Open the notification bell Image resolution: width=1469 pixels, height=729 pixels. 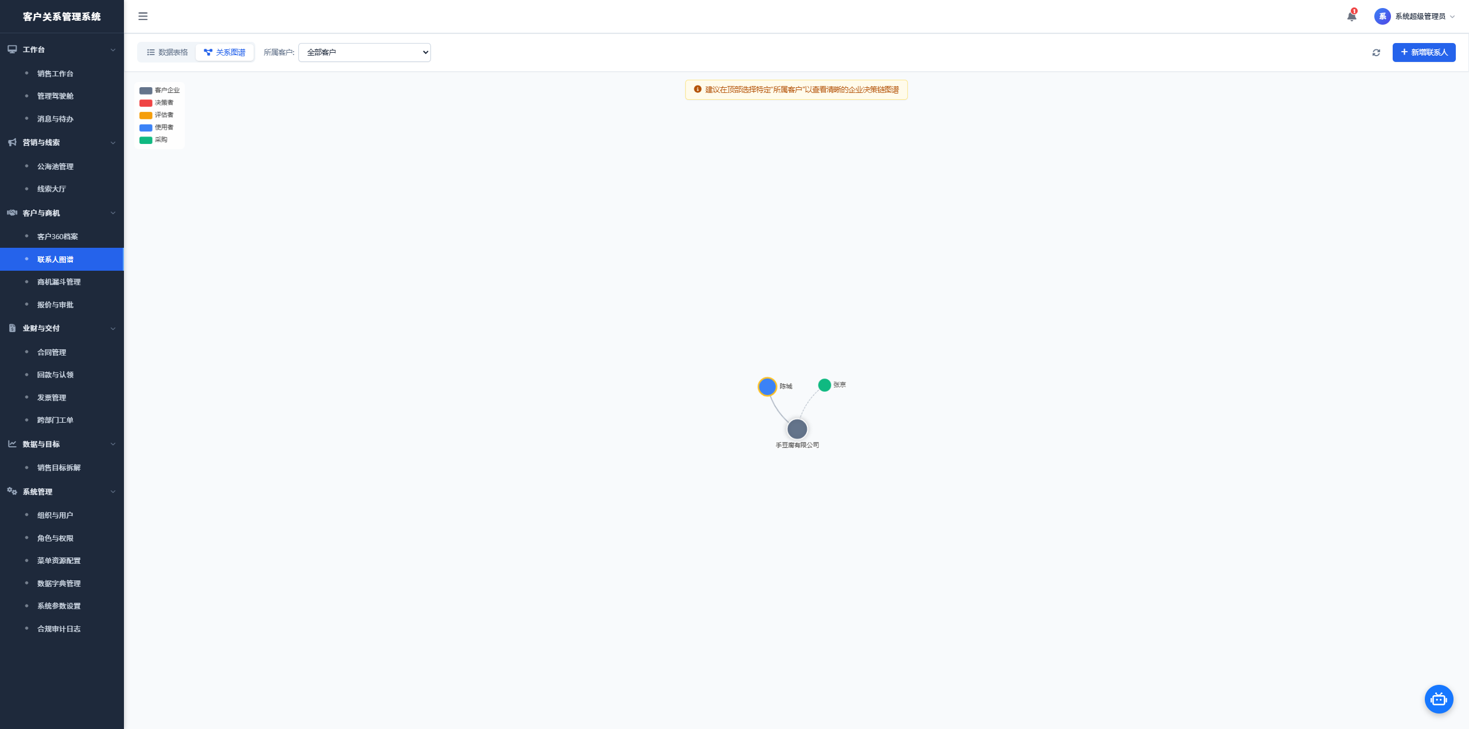[1351, 16]
